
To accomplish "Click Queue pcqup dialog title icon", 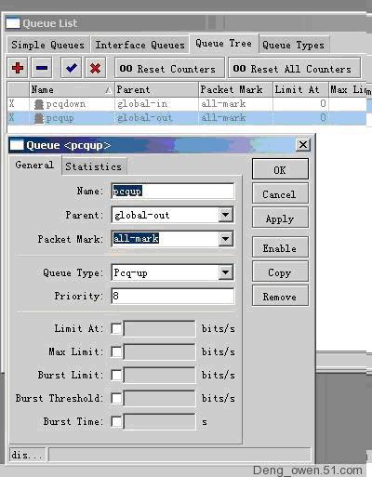I will (x=17, y=145).
